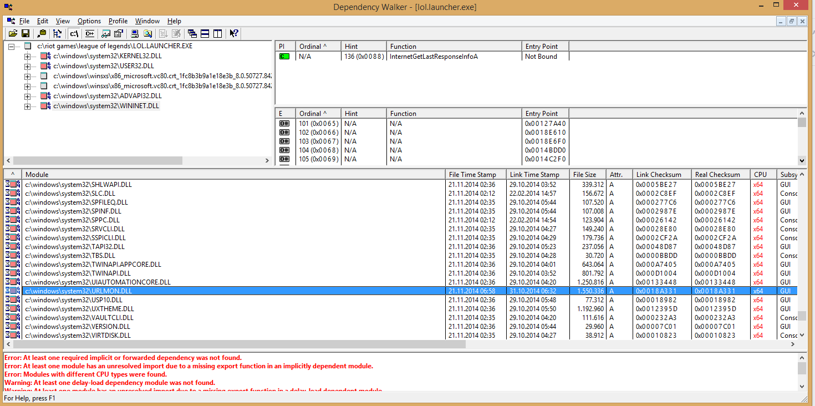Sort modules by CPU column header
Viewport: 815px width, 406px height.
point(763,175)
